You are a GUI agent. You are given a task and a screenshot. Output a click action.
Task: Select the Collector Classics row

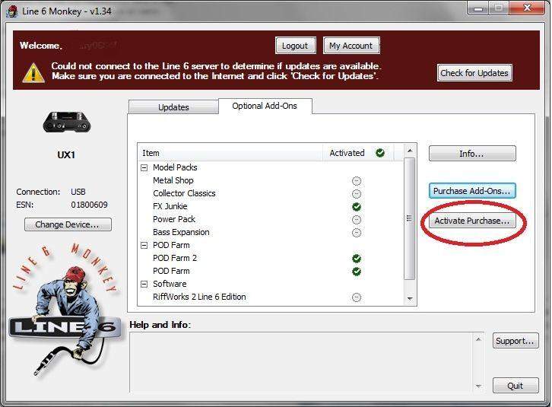271,193
